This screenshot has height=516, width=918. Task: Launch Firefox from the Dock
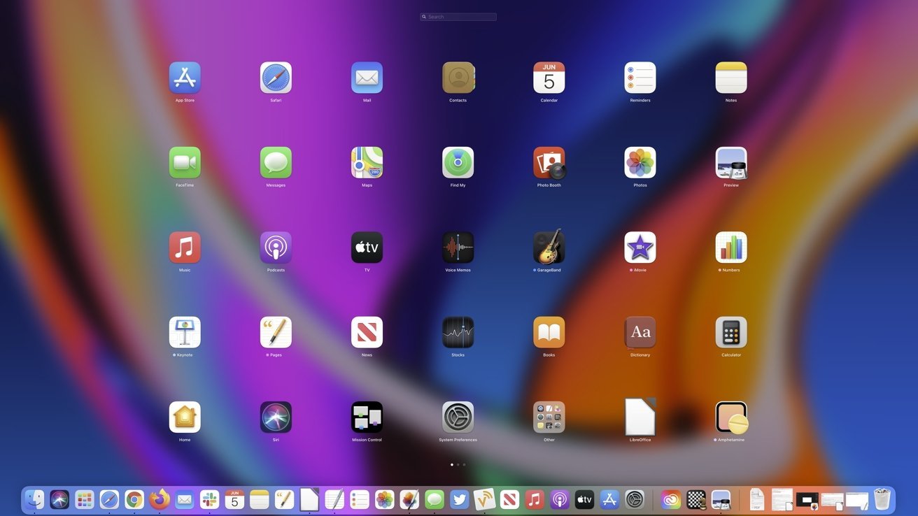[159, 499]
